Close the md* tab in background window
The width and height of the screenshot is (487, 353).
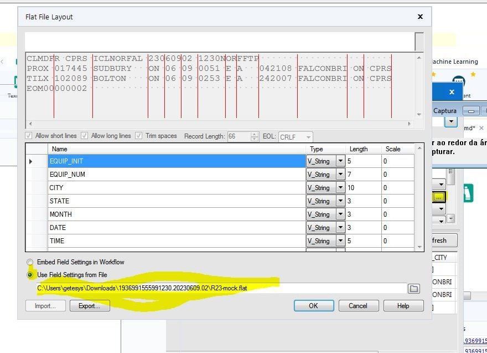pyautogui.click(x=481, y=128)
